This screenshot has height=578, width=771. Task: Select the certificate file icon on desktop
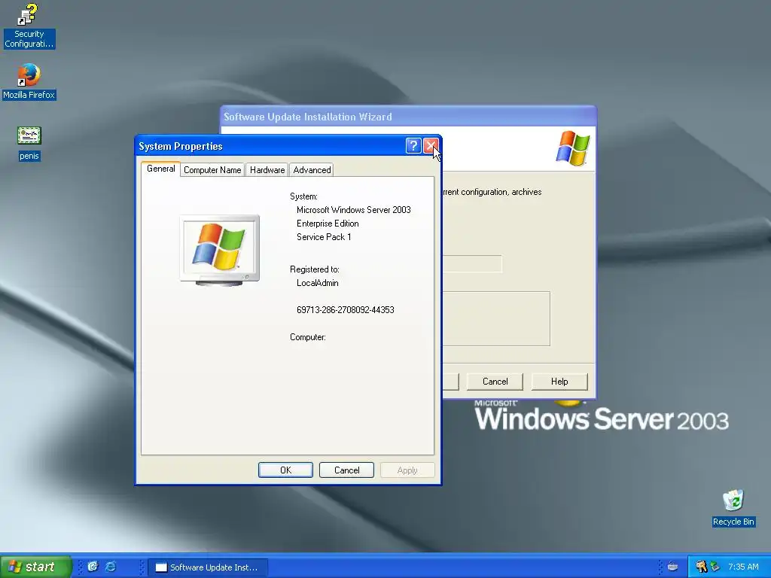(x=29, y=143)
